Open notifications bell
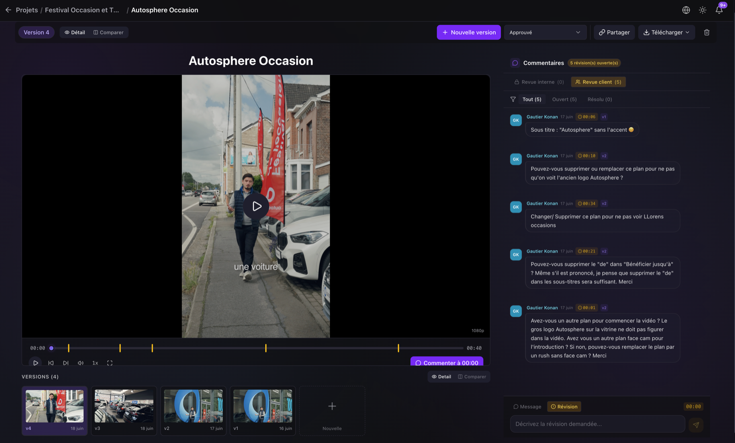 [719, 10]
